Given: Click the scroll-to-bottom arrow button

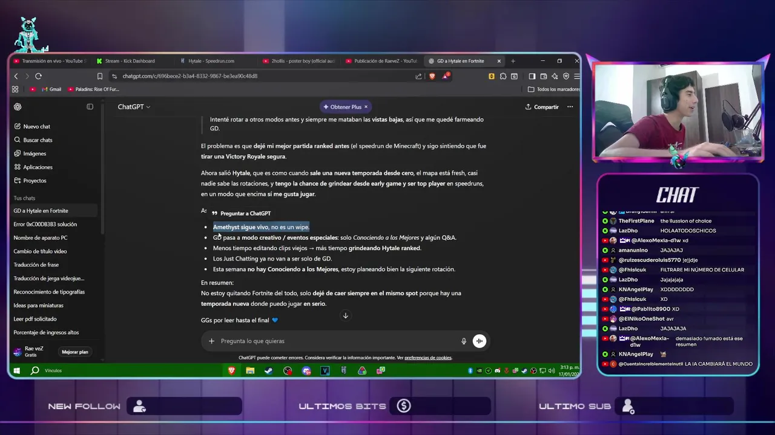Looking at the screenshot, I should pyautogui.click(x=346, y=315).
